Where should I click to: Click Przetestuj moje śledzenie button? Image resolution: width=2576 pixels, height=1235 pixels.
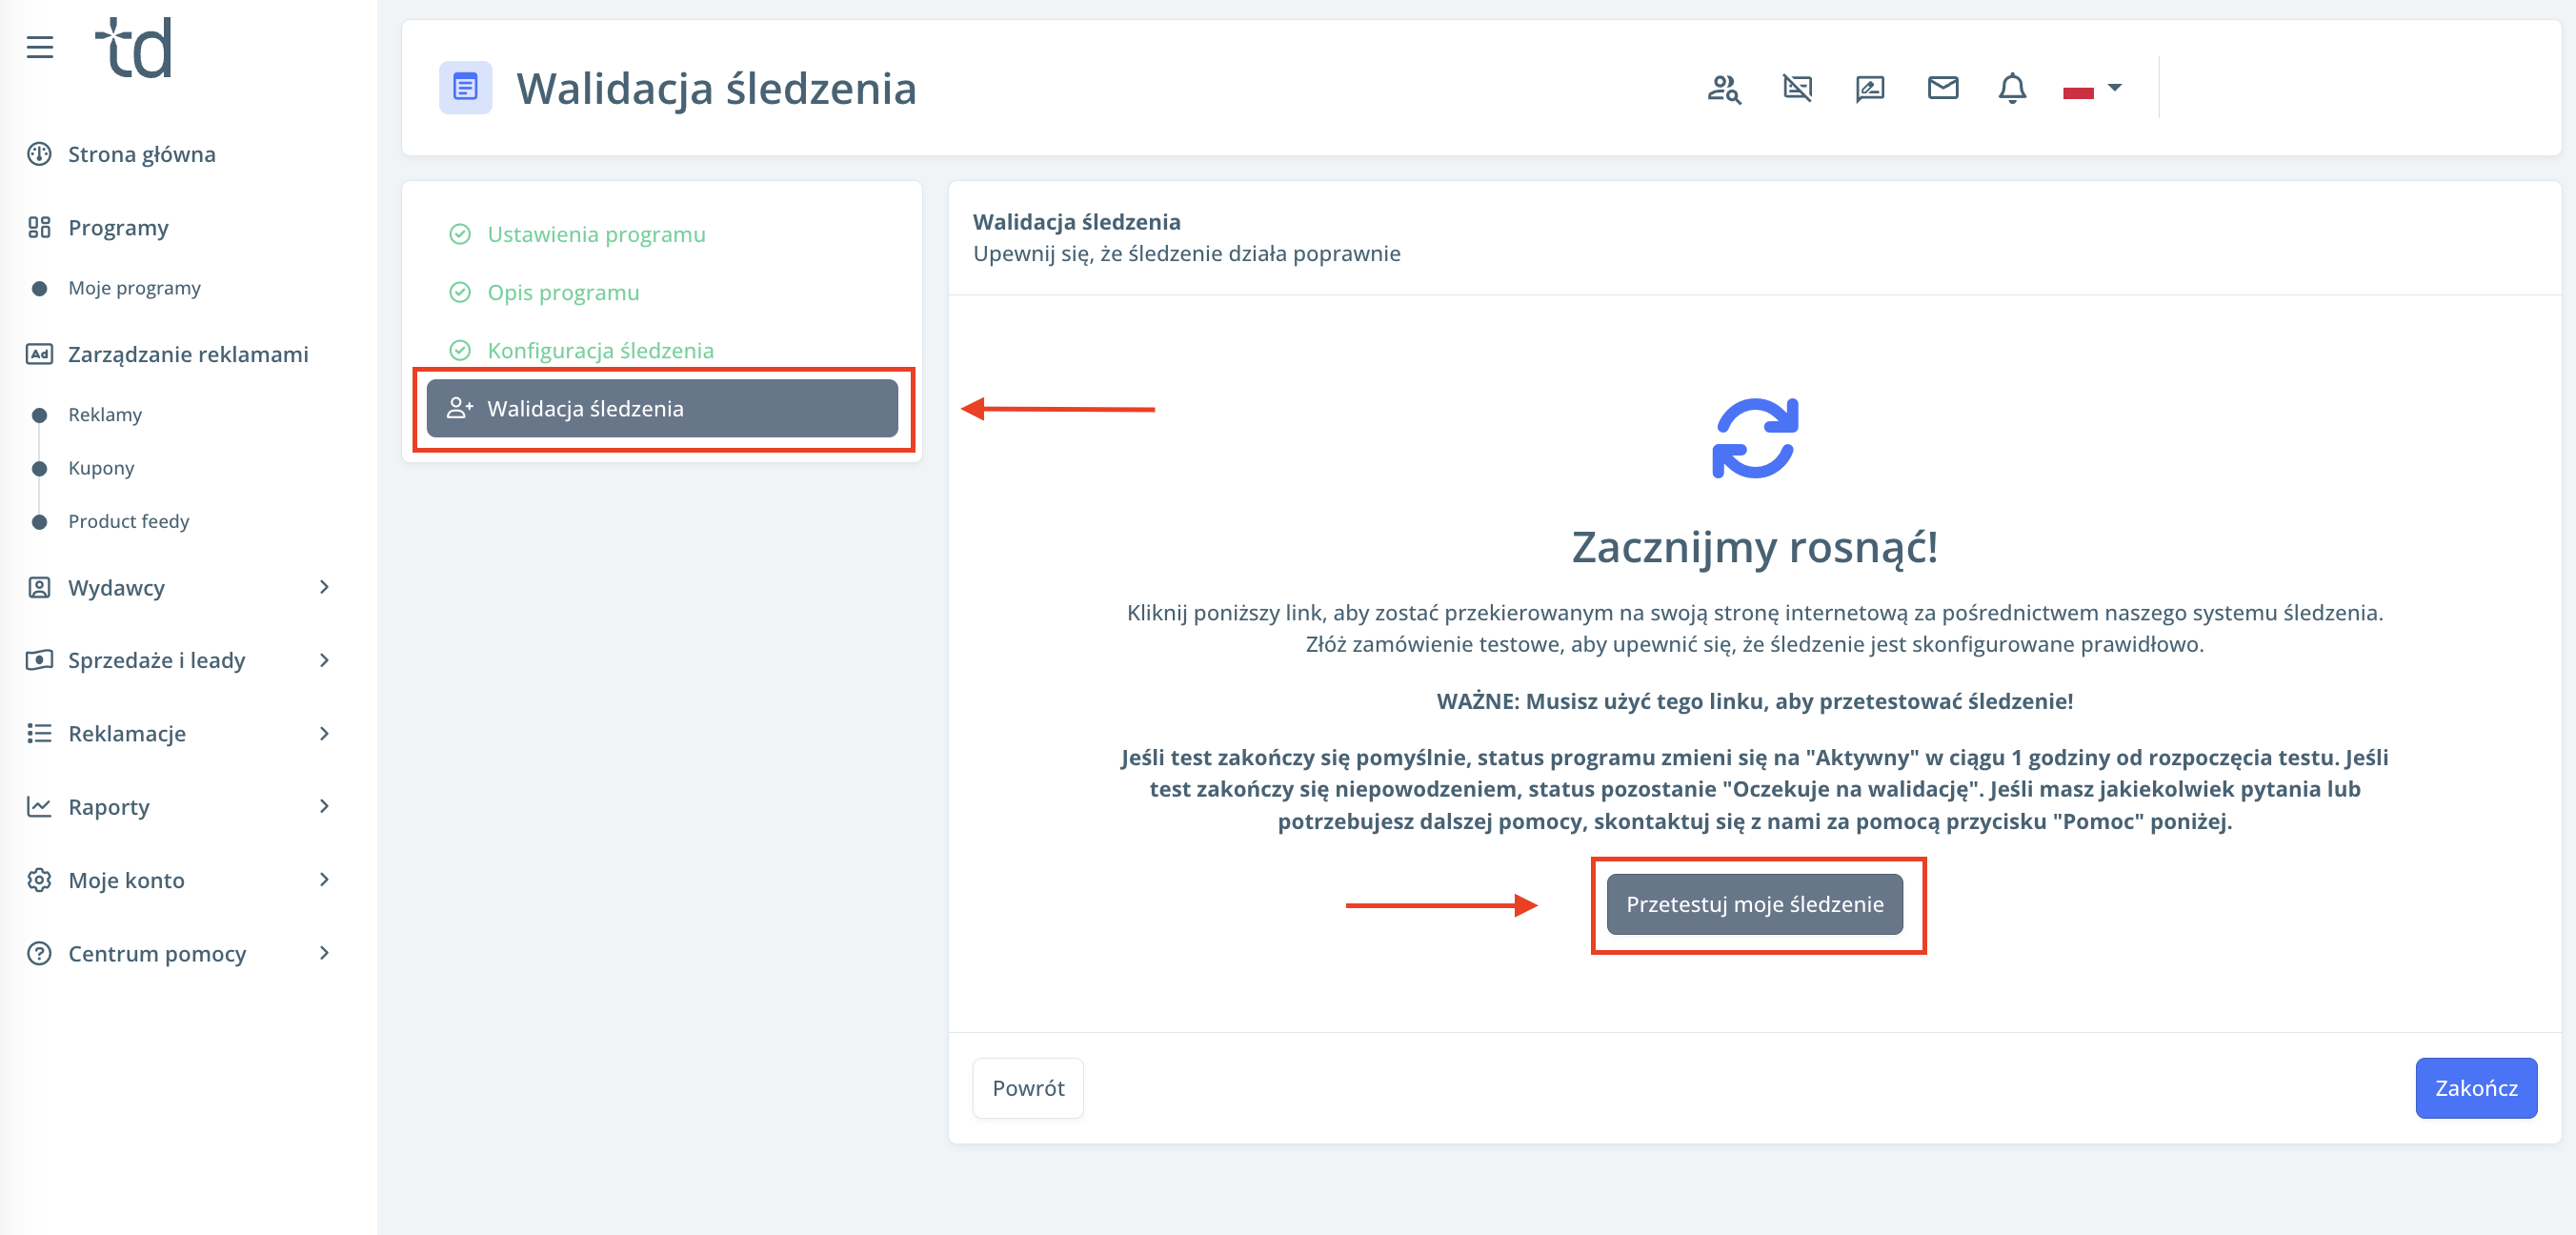(1754, 905)
